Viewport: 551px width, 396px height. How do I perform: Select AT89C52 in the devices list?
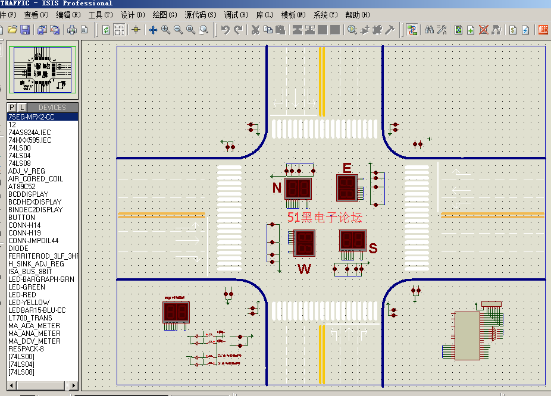(x=42, y=187)
